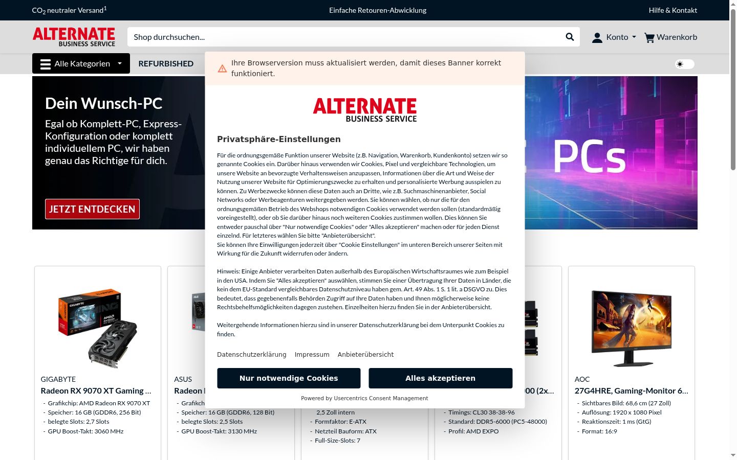
Task: Click Powered by Usercentrics Consent Management
Action: click(x=364, y=398)
